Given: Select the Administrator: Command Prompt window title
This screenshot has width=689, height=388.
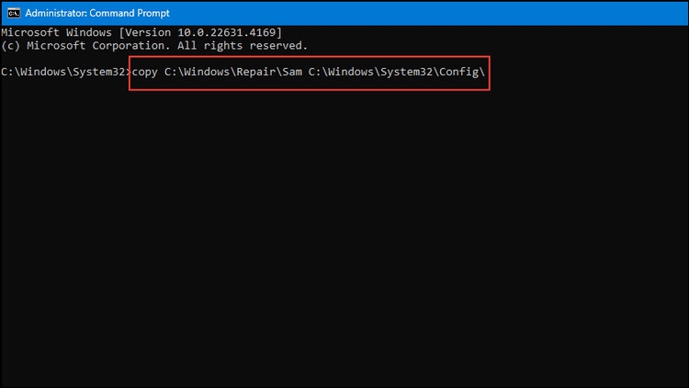Looking at the screenshot, I should coord(97,13).
